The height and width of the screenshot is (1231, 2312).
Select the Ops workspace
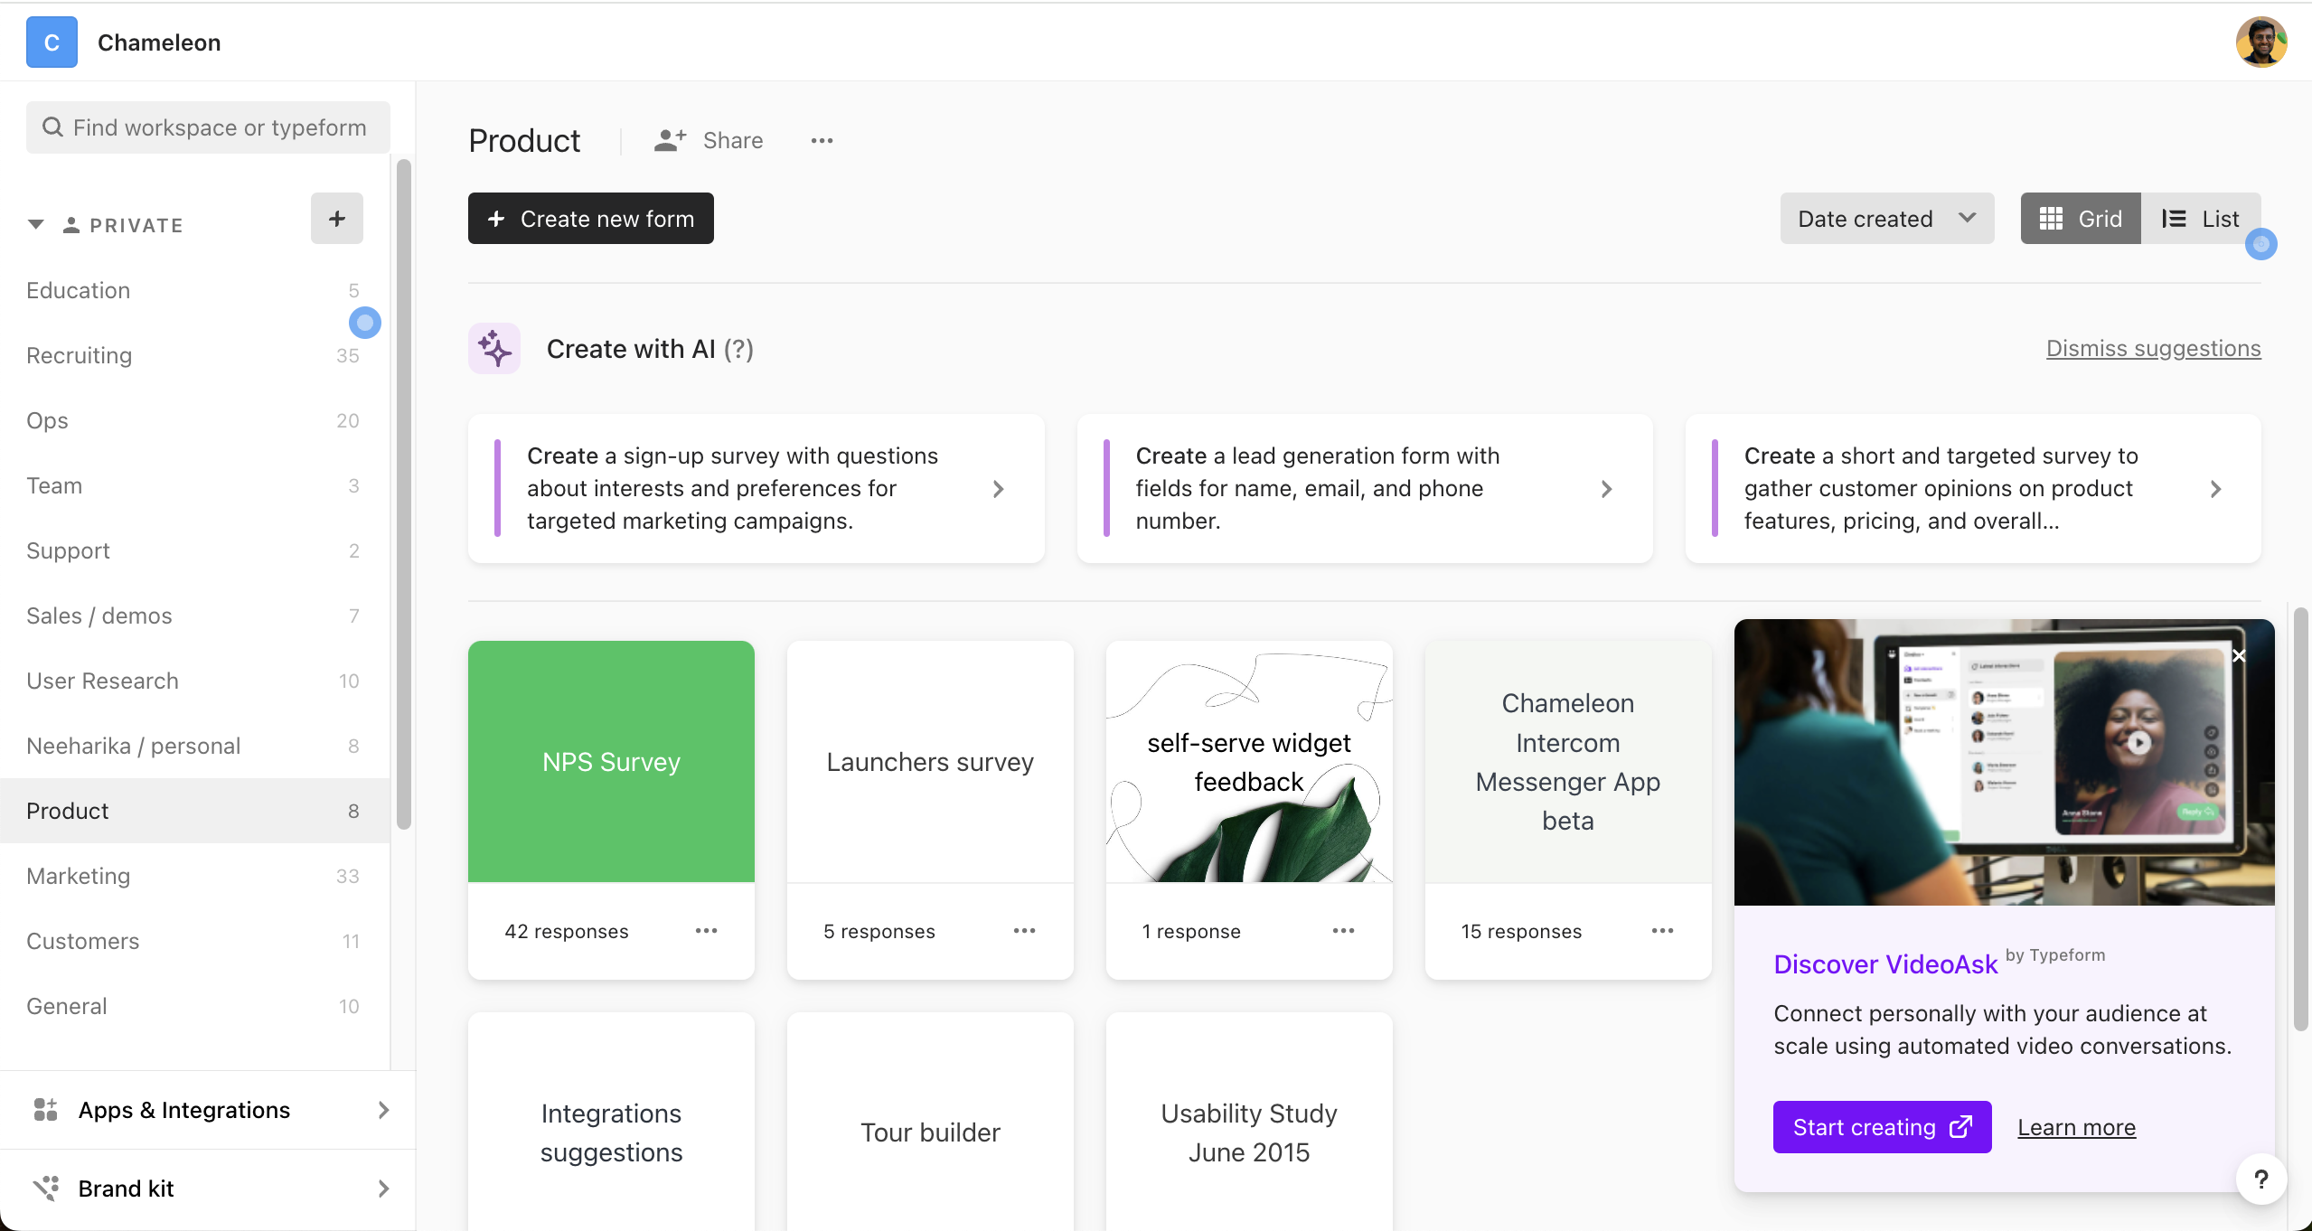coord(194,420)
